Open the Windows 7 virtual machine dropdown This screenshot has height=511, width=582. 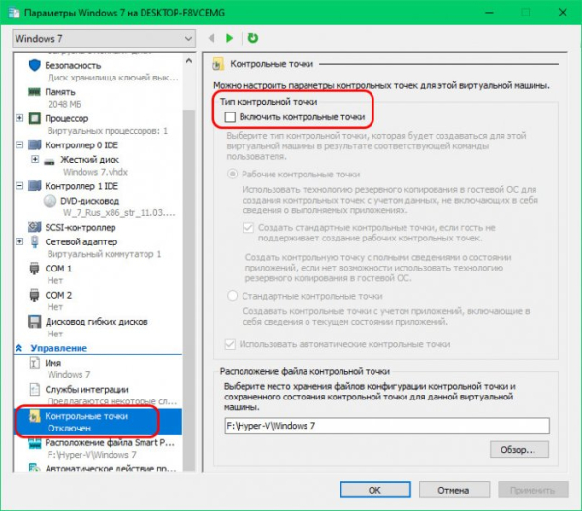(x=103, y=38)
